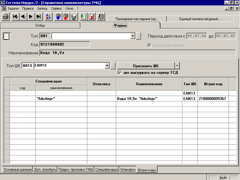Toggle 'авт.выгружать на сервер ТСД' checkbox

pyautogui.click(x=119, y=73)
